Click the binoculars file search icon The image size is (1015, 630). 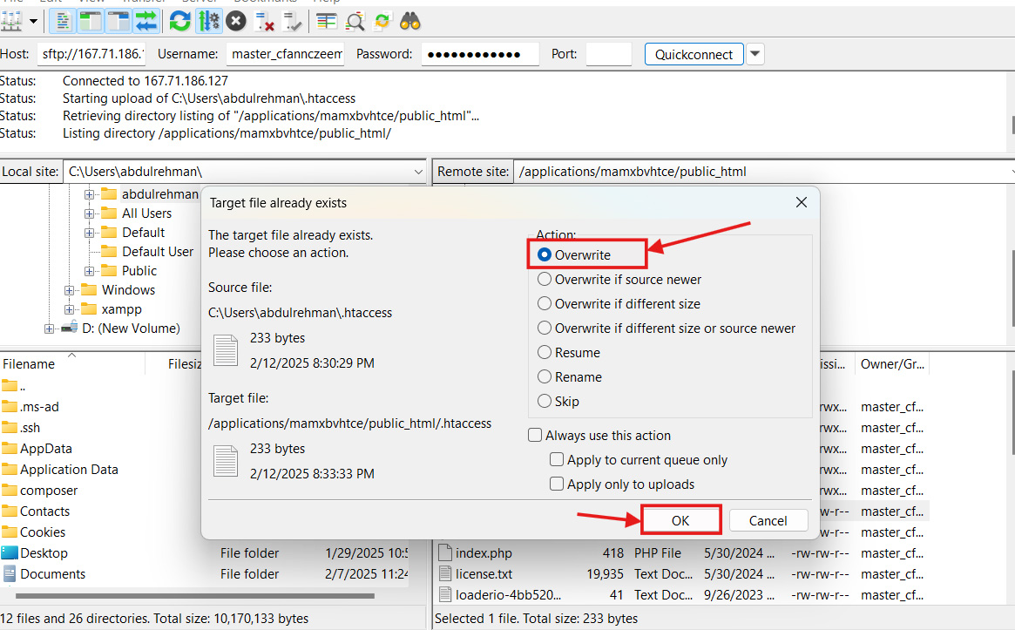(x=410, y=21)
